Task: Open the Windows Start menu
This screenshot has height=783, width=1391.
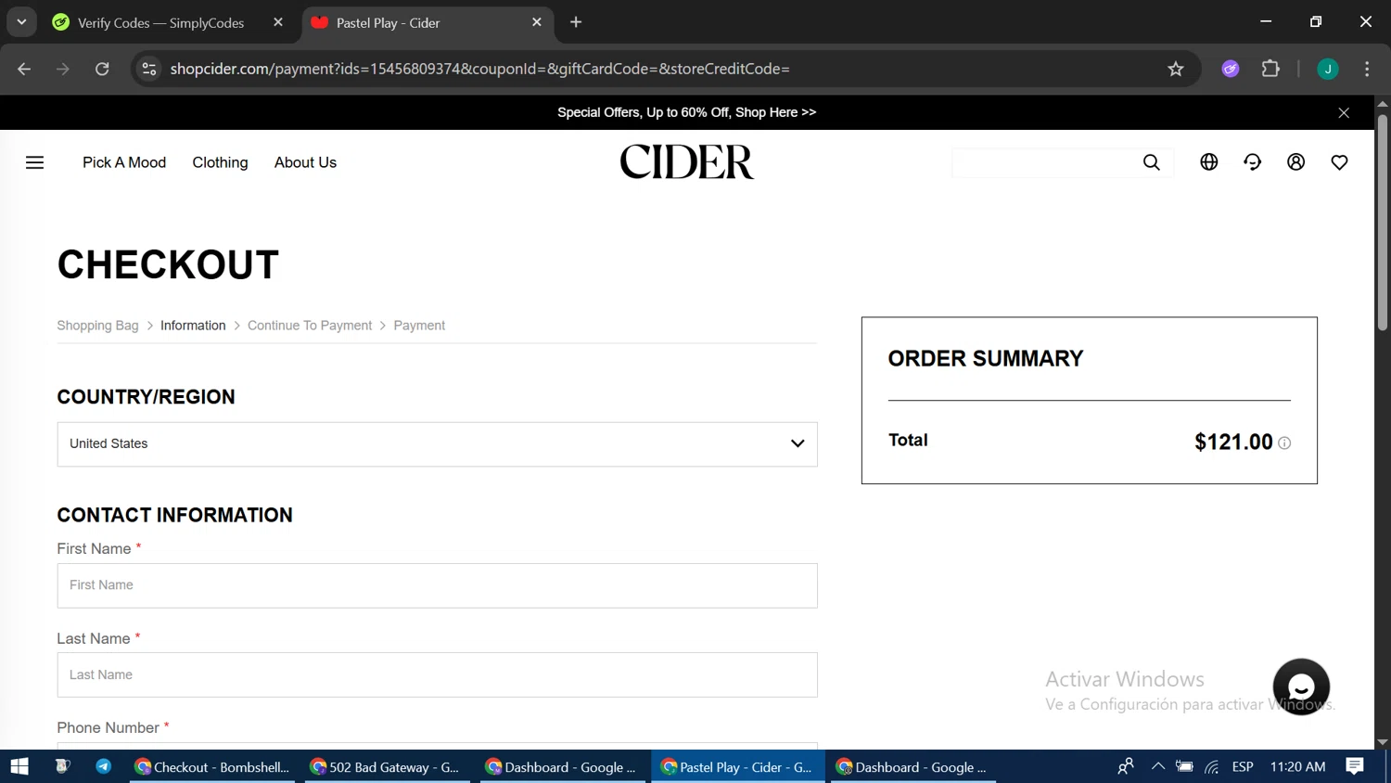Action: click(19, 766)
